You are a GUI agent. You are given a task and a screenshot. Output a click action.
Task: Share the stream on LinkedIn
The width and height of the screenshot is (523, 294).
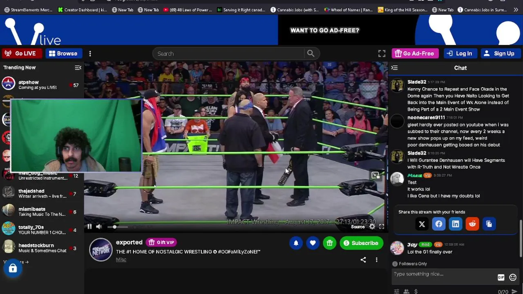[455, 224]
